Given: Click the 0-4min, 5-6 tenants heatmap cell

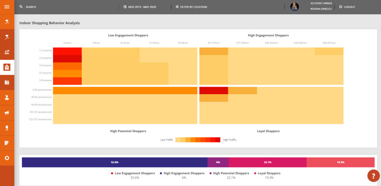Looking at the screenshot, I should pyautogui.click(x=67, y=81).
